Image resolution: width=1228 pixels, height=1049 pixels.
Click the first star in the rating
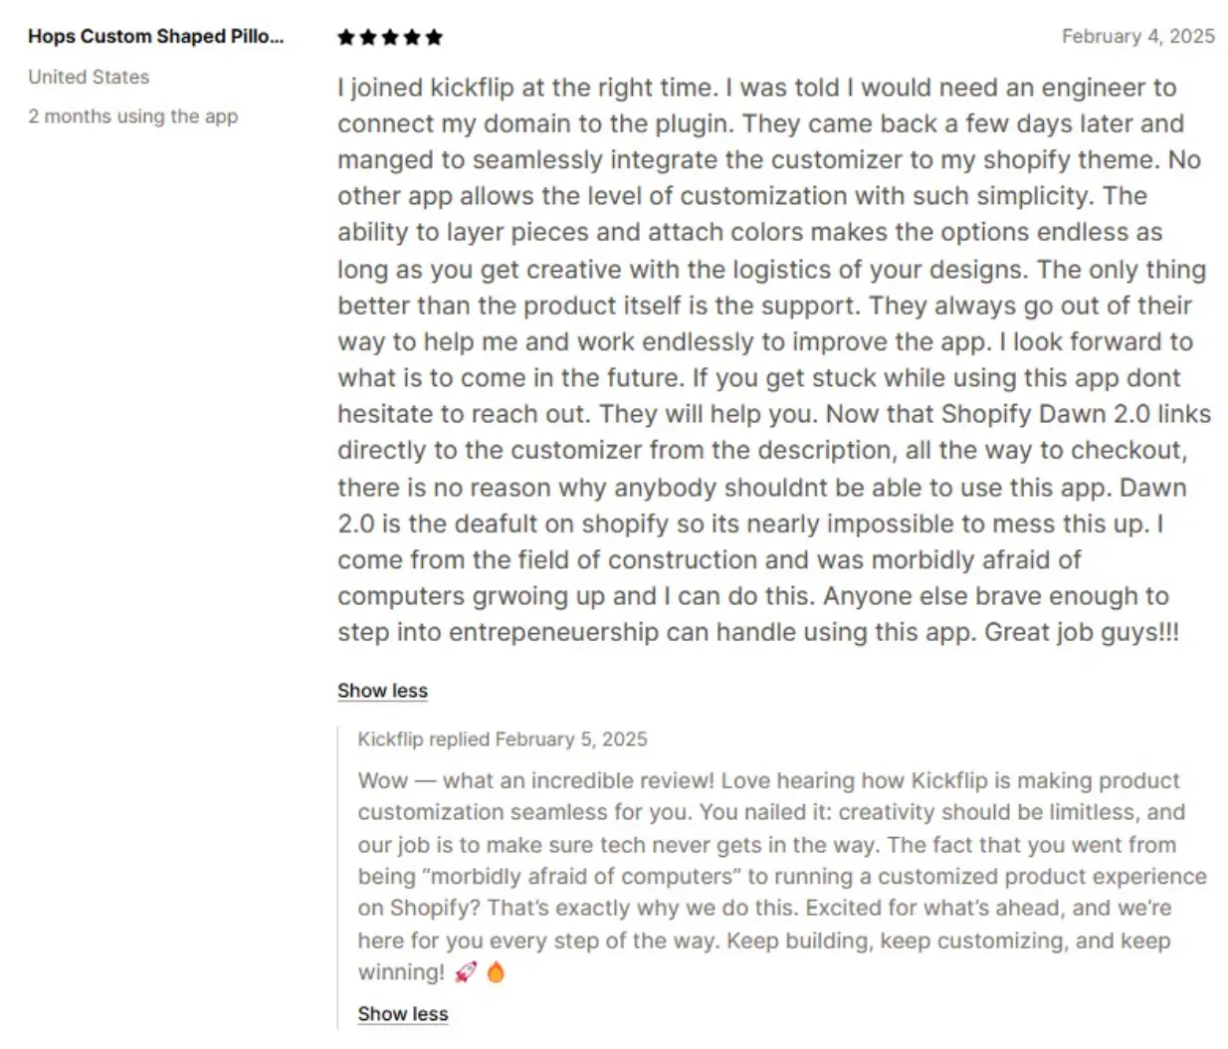point(346,38)
